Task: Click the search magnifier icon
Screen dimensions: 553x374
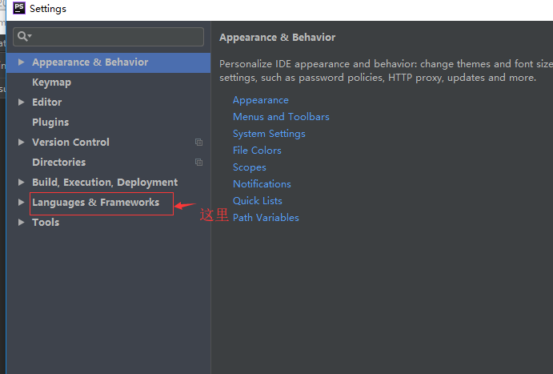Action: [x=24, y=36]
